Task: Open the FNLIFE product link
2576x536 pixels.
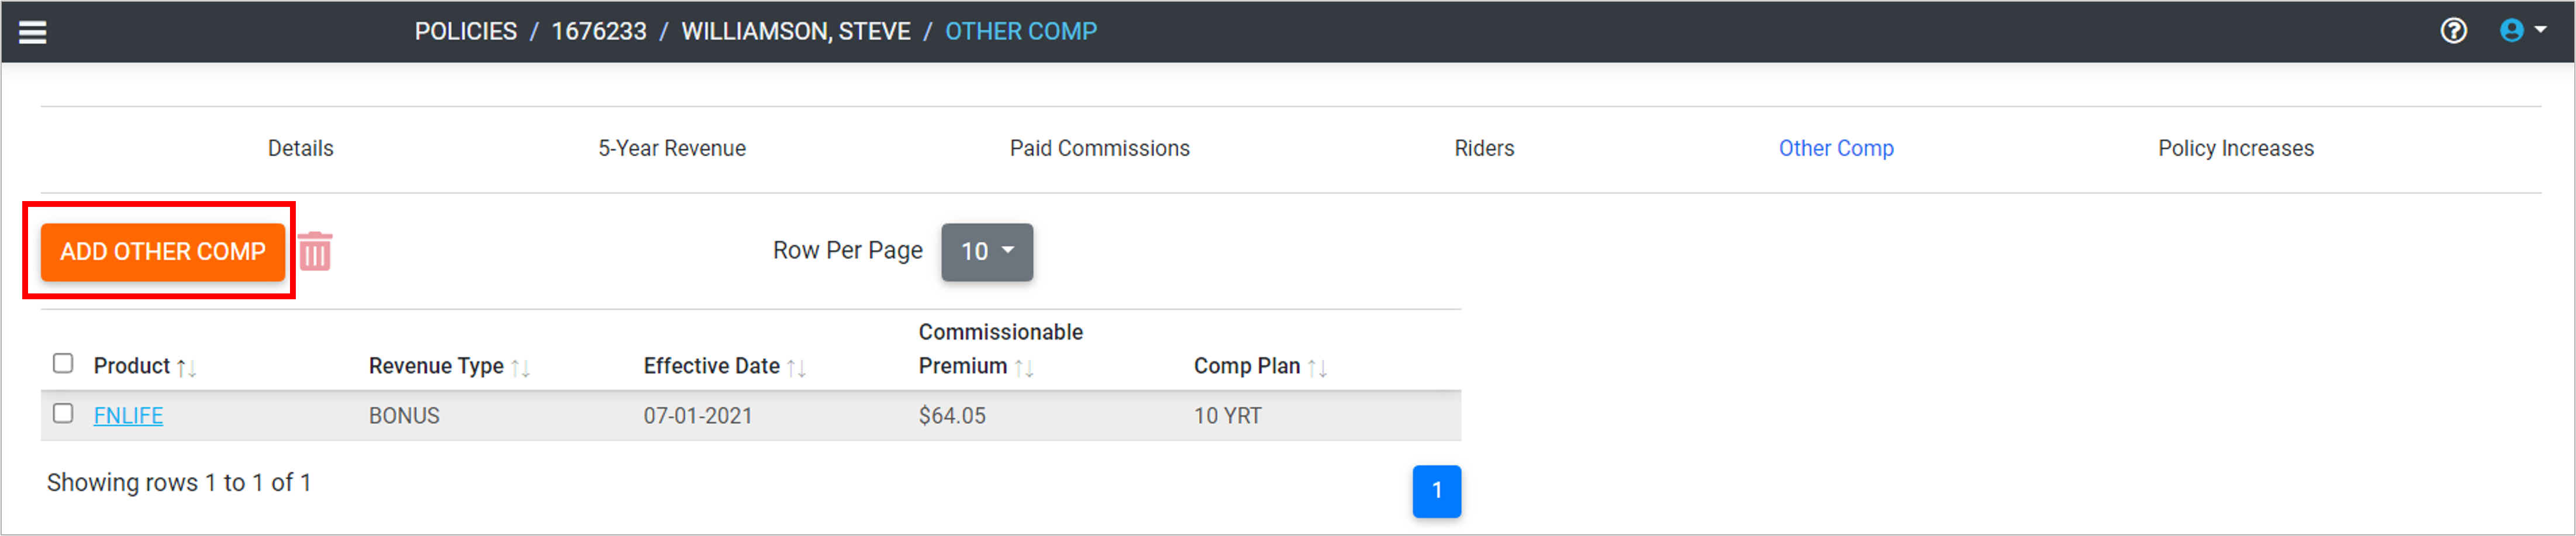Action: pos(128,416)
